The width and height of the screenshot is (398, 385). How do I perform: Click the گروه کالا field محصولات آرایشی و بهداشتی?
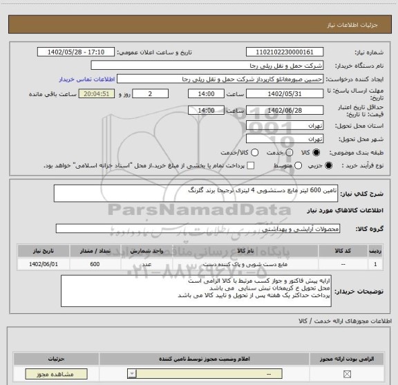click(198, 229)
